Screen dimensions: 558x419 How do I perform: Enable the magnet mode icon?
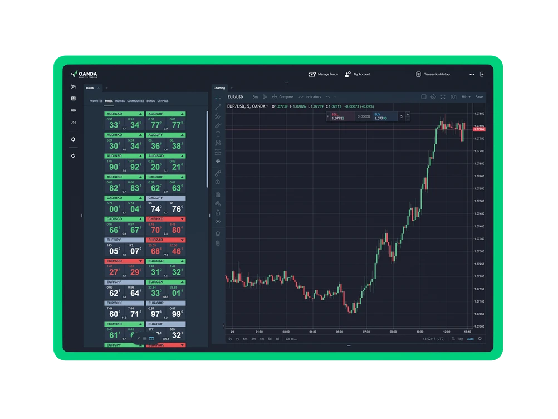pos(218,194)
